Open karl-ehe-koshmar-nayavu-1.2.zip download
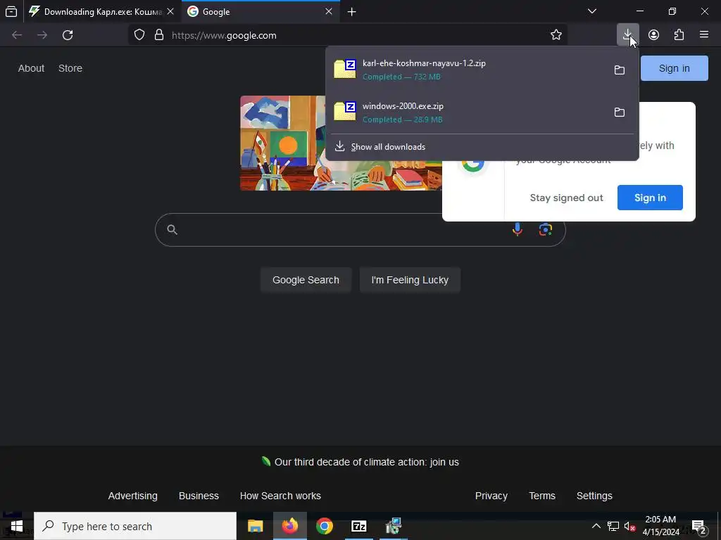The image size is (721, 540). [467, 70]
